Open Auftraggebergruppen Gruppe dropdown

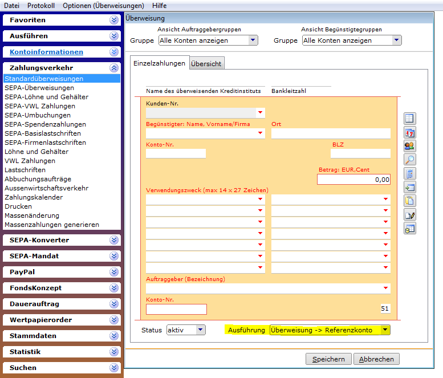click(x=208, y=40)
